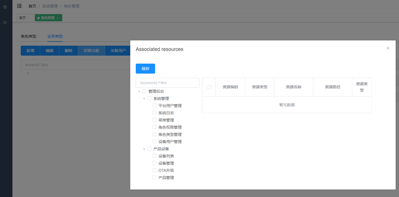Image resolution: width=399 pixels, height=197 pixels.
Task: Click the 资源路径 column header
Action: pyautogui.click(x=332, y=87)
